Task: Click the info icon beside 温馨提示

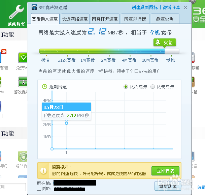Action: 43,171
